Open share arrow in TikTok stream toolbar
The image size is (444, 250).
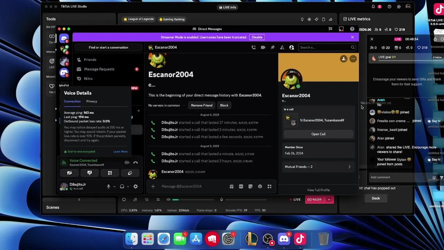pyautogui.click(x=331, y=19)
